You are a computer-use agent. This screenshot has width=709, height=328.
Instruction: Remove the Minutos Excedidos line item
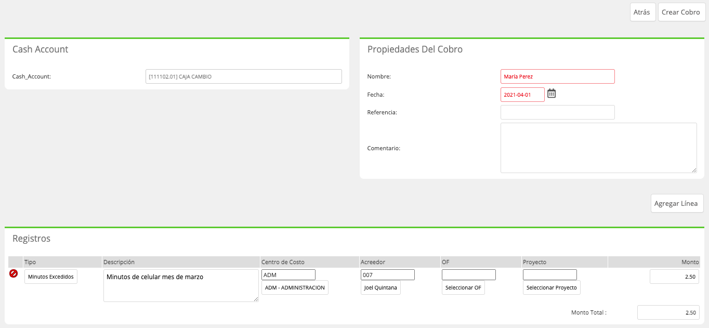(14, 273)
